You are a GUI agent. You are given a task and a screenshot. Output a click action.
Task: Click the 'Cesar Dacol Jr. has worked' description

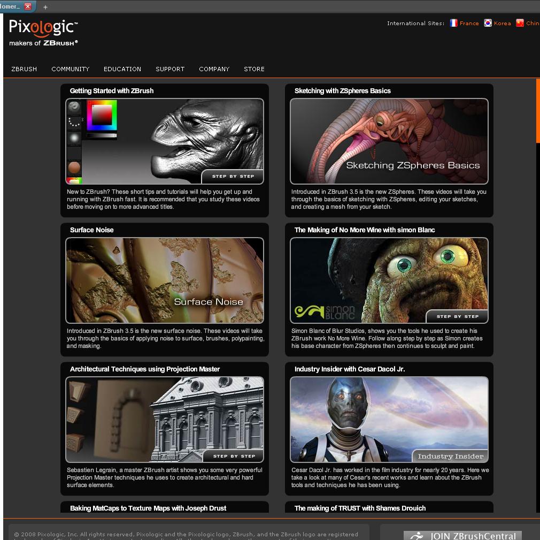(390, 477)
